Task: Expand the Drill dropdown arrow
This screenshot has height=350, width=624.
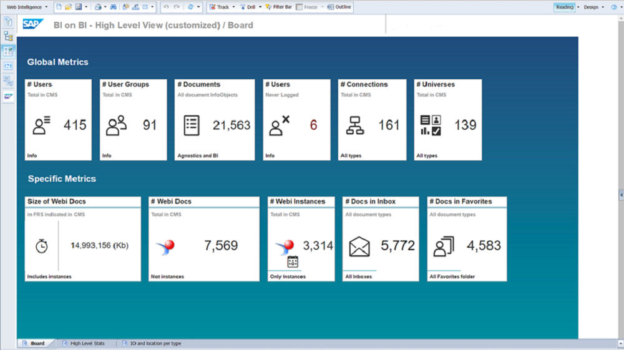Action: [260, 7]
